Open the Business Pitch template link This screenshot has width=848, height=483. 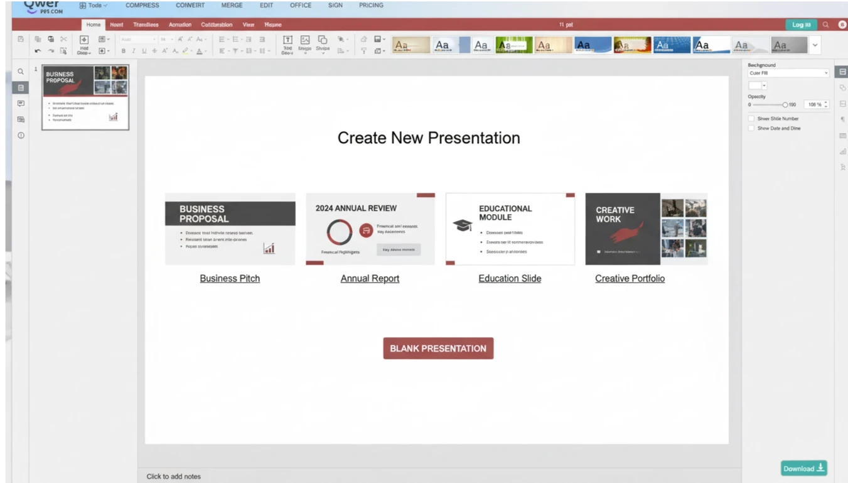point(230,278)
